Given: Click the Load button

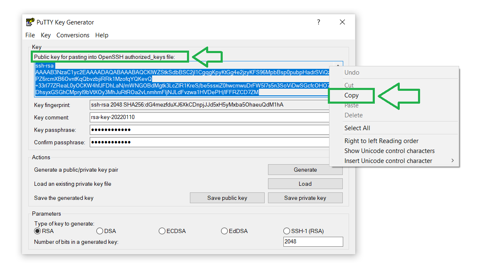Looking at the screenshot, I should coord(305,184).
